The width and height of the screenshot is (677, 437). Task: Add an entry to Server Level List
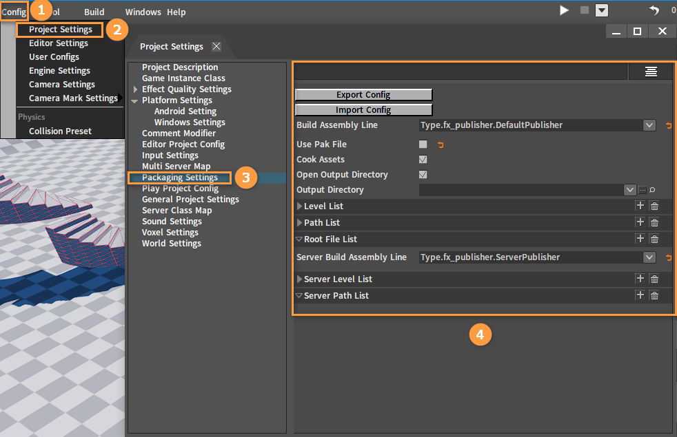640,279
